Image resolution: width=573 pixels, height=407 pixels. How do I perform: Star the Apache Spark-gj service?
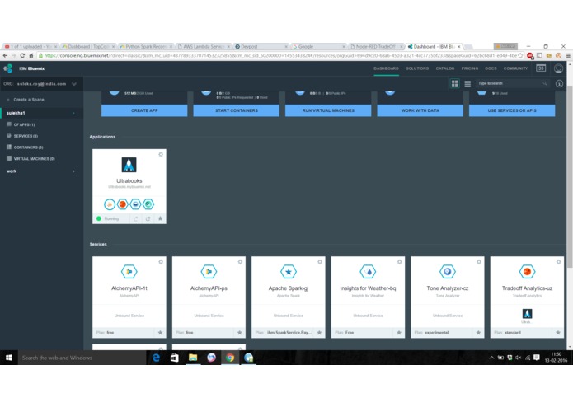(x=319, y=333)
